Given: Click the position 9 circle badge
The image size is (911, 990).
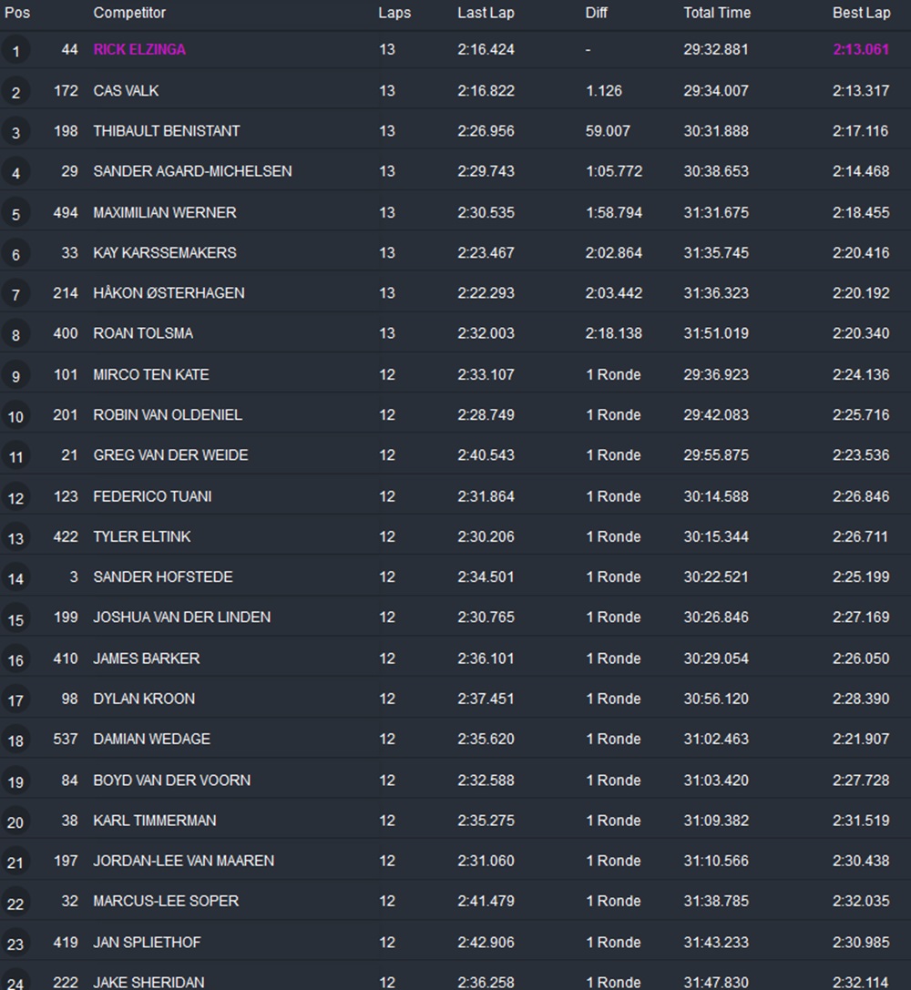Looking at the screenshot, I should coord(15,376).
